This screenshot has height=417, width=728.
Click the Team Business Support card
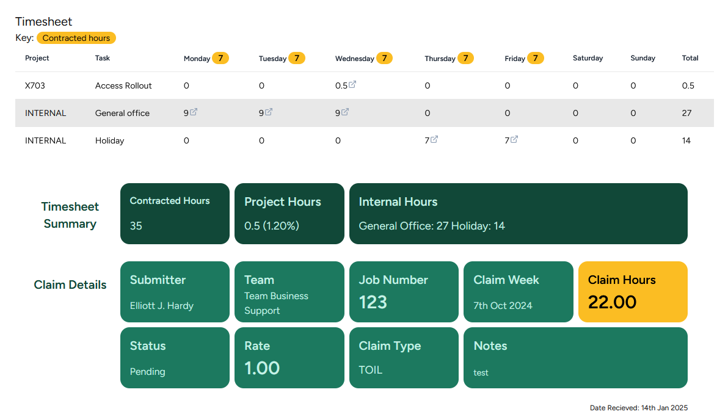pyautogui.click(x=289, y=292)
